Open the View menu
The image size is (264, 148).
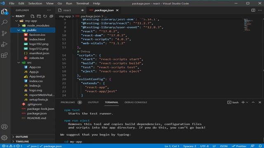50,3
